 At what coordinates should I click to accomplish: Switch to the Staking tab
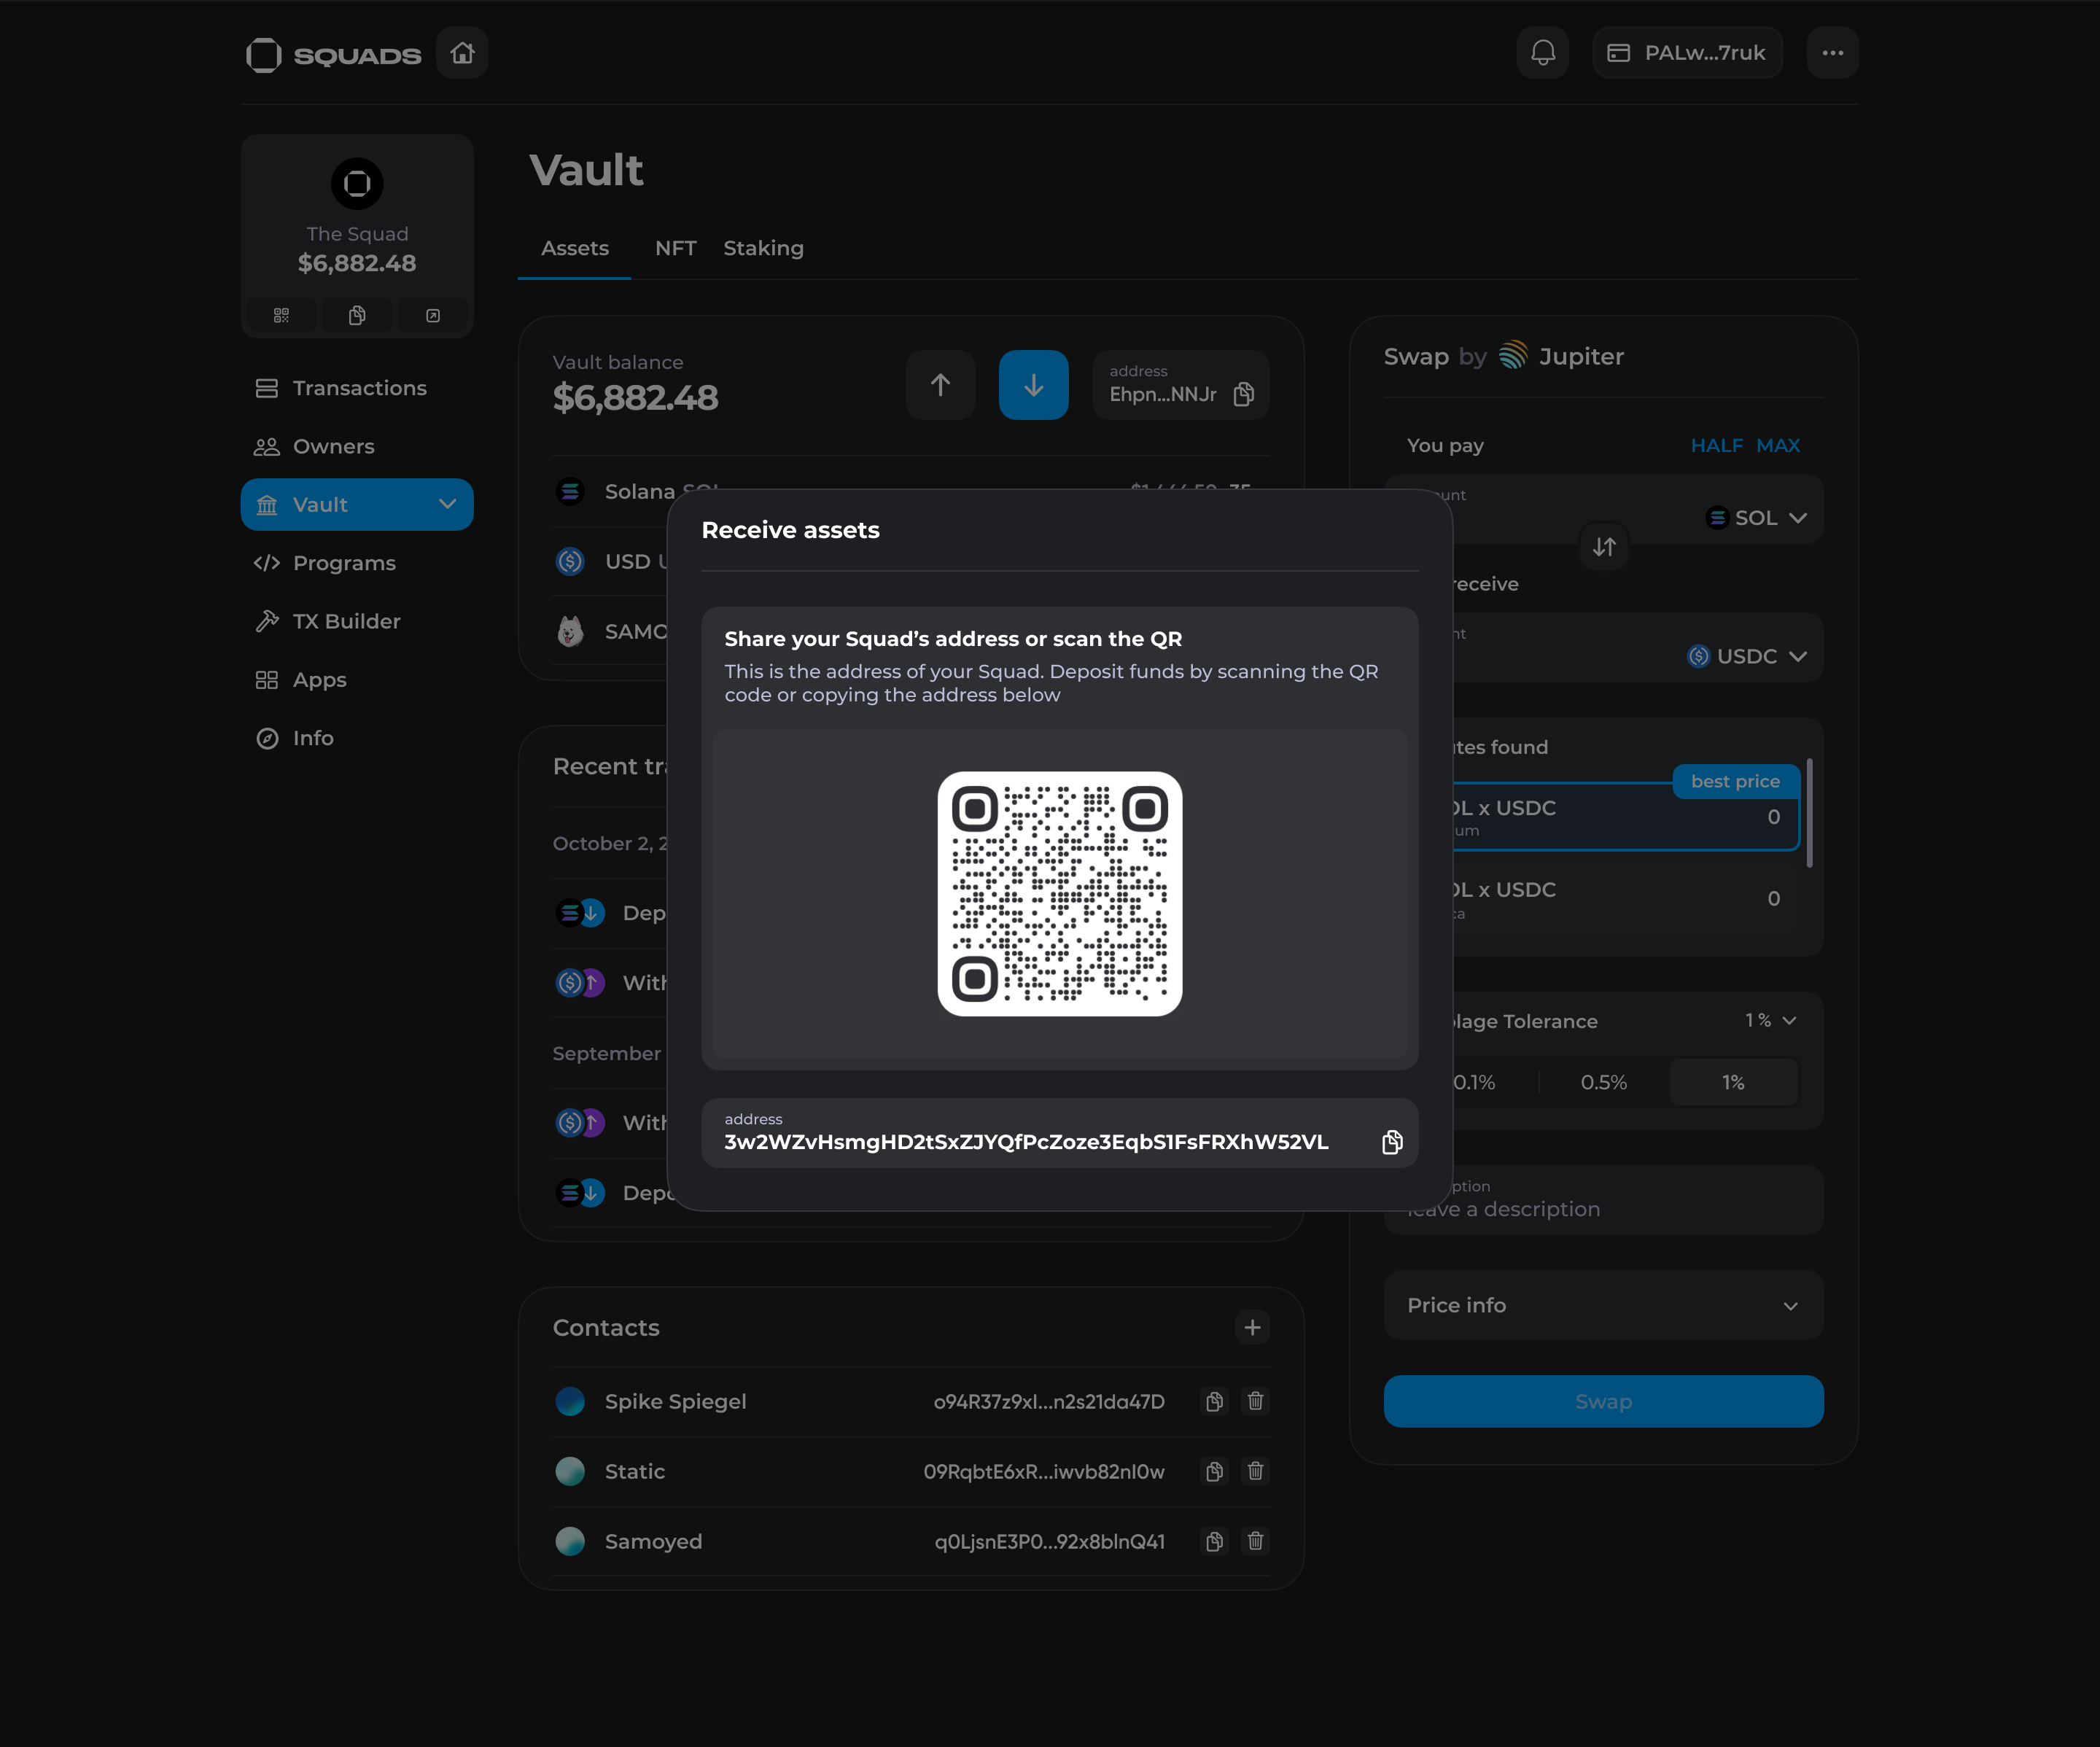763,248
